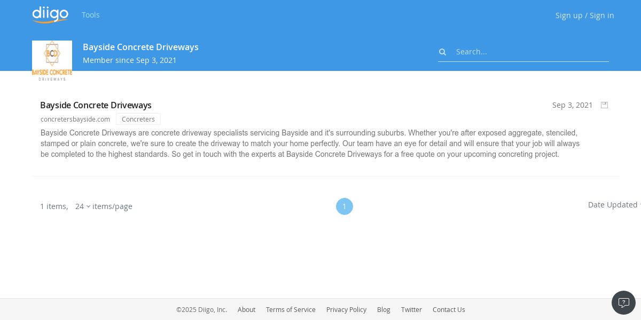
Task: Open the Twitter footer link
Action: 411,310
